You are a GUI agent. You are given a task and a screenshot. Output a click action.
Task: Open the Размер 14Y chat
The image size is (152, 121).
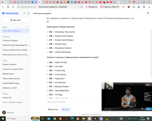(7, 98)
